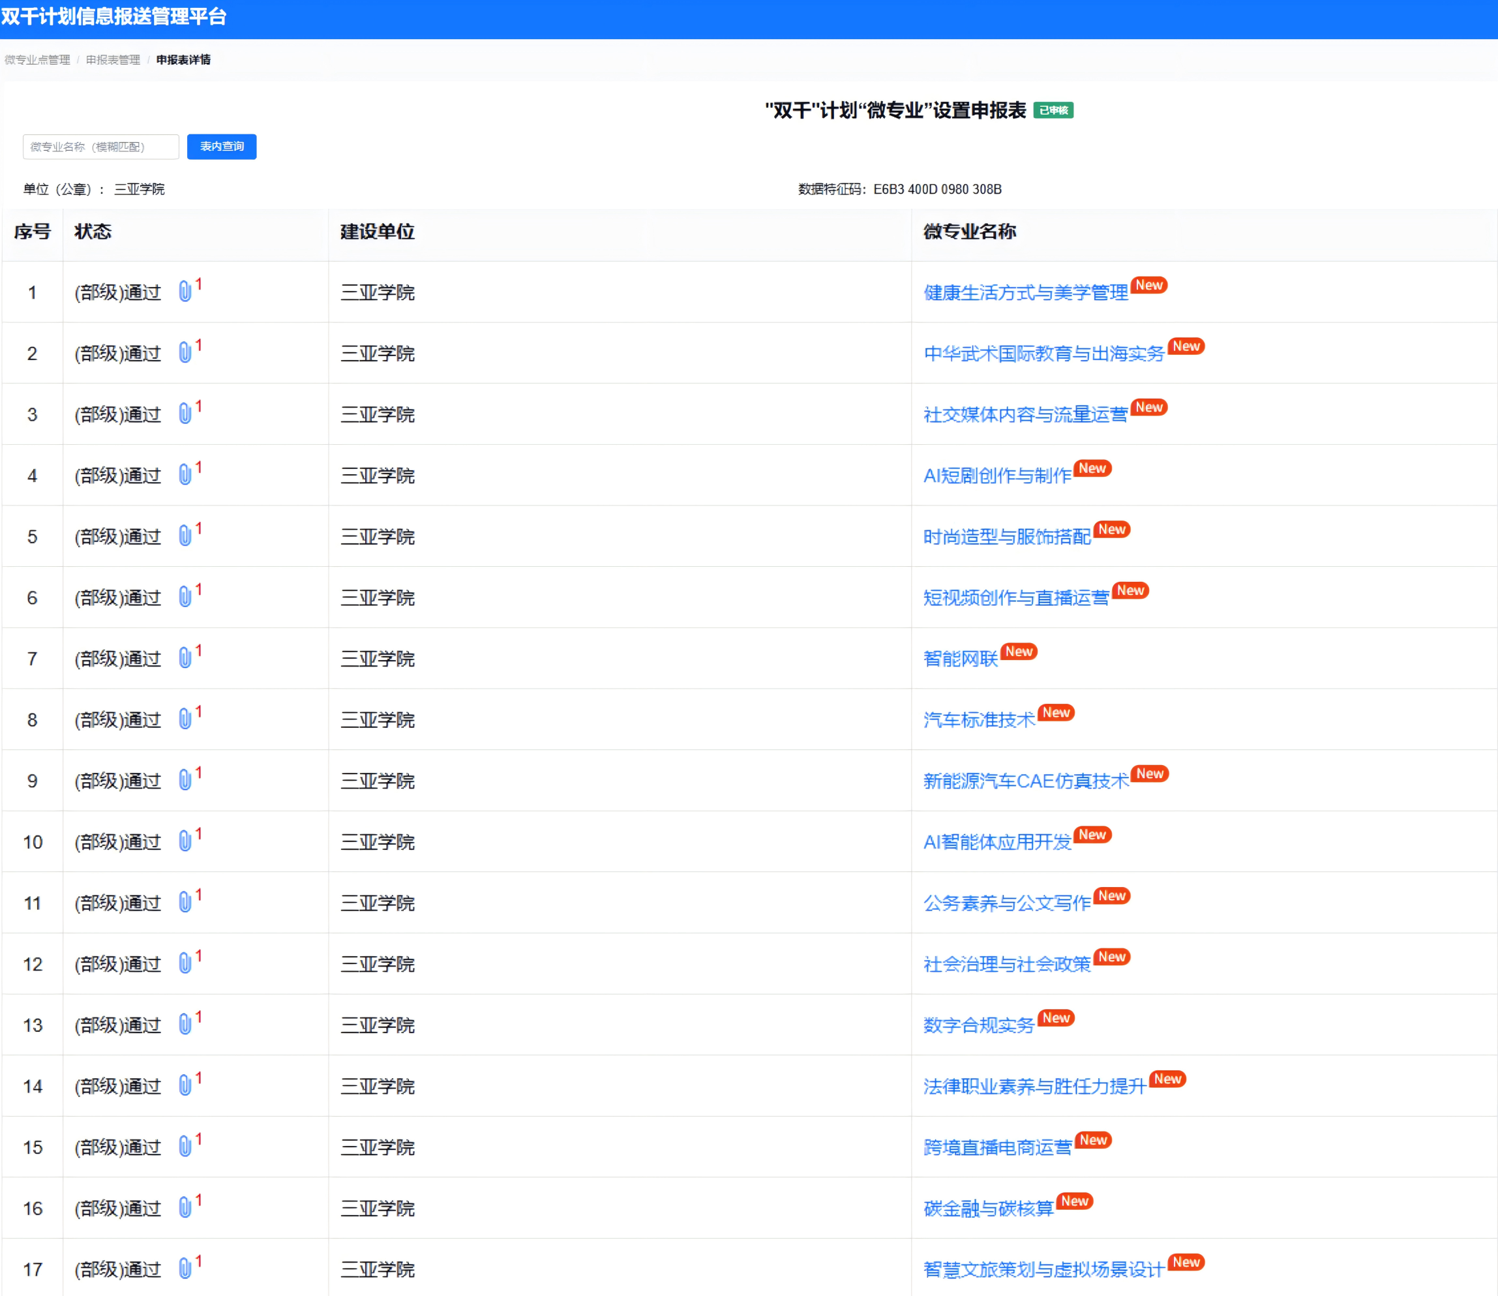Open 智能网联 link

tap(961, 659)
